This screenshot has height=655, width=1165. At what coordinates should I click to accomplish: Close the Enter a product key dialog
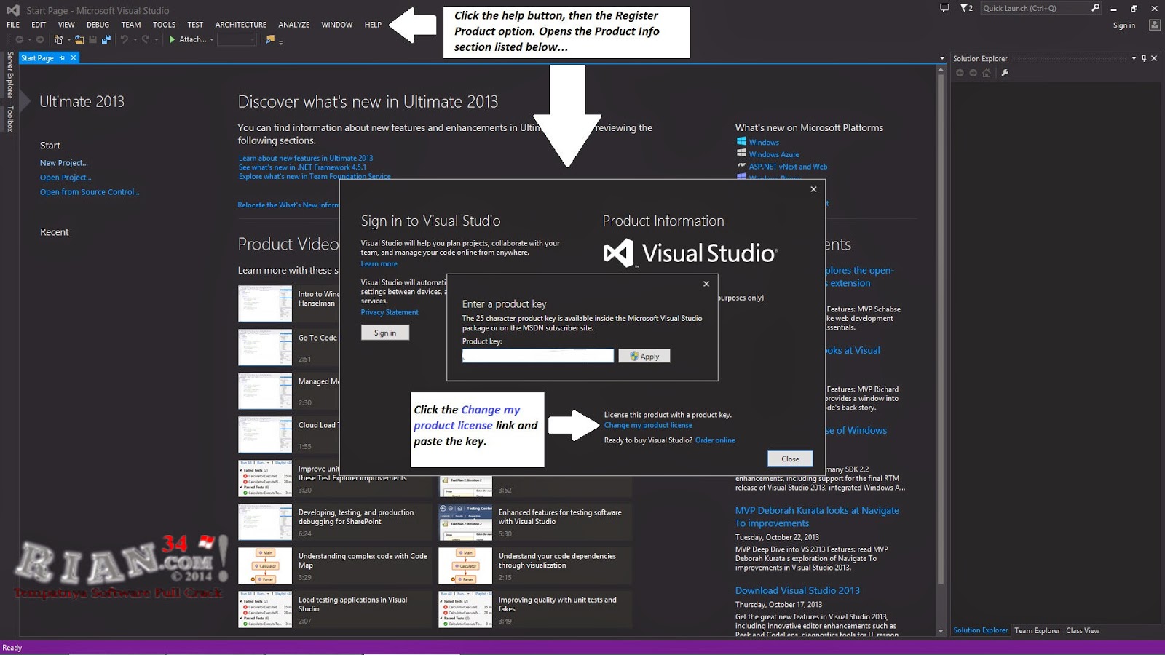pos(706,284)
